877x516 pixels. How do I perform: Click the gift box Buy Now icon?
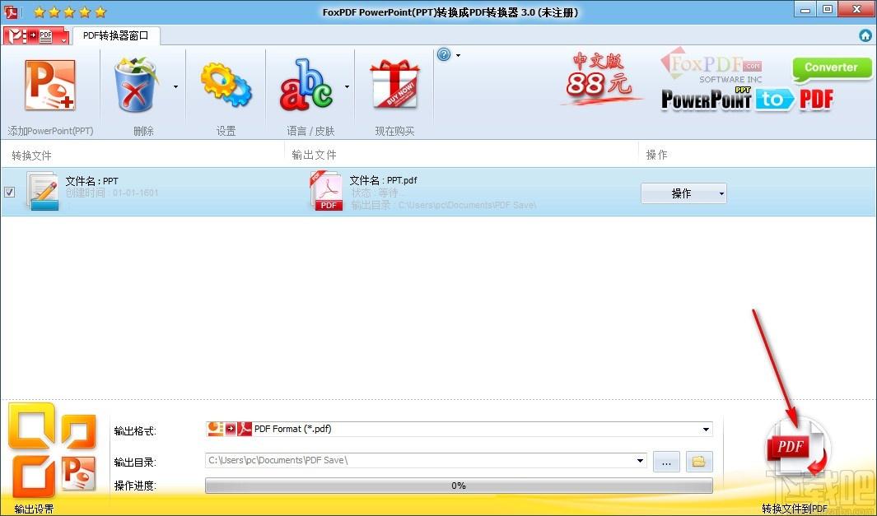(394, 85)
